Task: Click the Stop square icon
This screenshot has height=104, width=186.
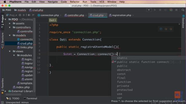Action: [176, 10]
